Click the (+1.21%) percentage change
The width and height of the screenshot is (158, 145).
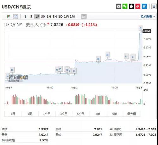(x=89, y=25)
